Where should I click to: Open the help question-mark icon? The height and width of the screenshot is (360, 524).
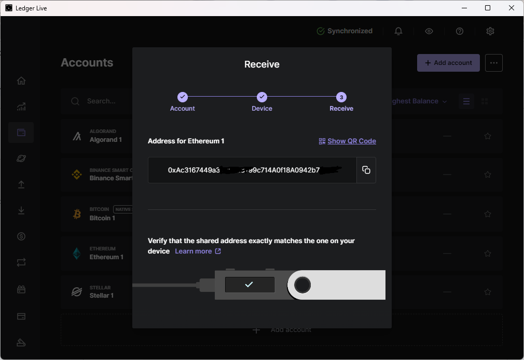click(460, 31)
